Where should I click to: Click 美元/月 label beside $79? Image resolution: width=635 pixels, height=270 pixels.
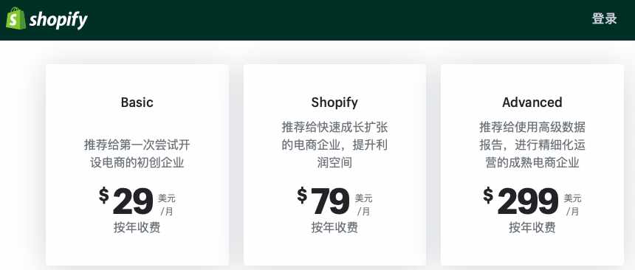coord(364,205)
